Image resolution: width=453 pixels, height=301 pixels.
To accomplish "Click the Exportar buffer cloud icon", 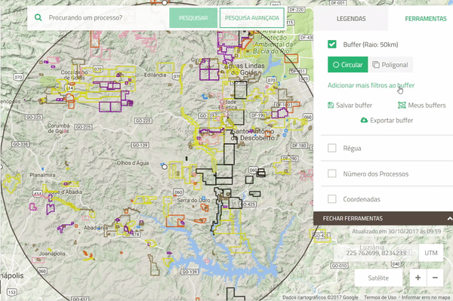I will point(365,120).
